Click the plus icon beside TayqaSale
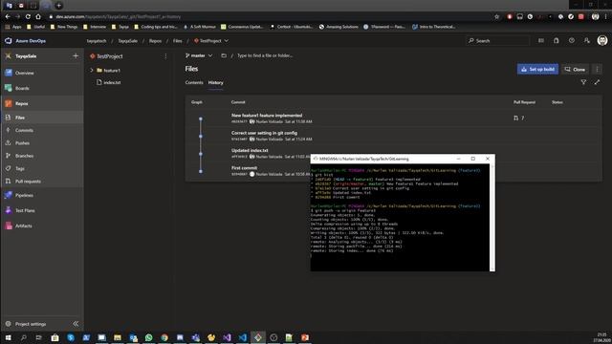 pyautogui.click(x=76, y=56)
